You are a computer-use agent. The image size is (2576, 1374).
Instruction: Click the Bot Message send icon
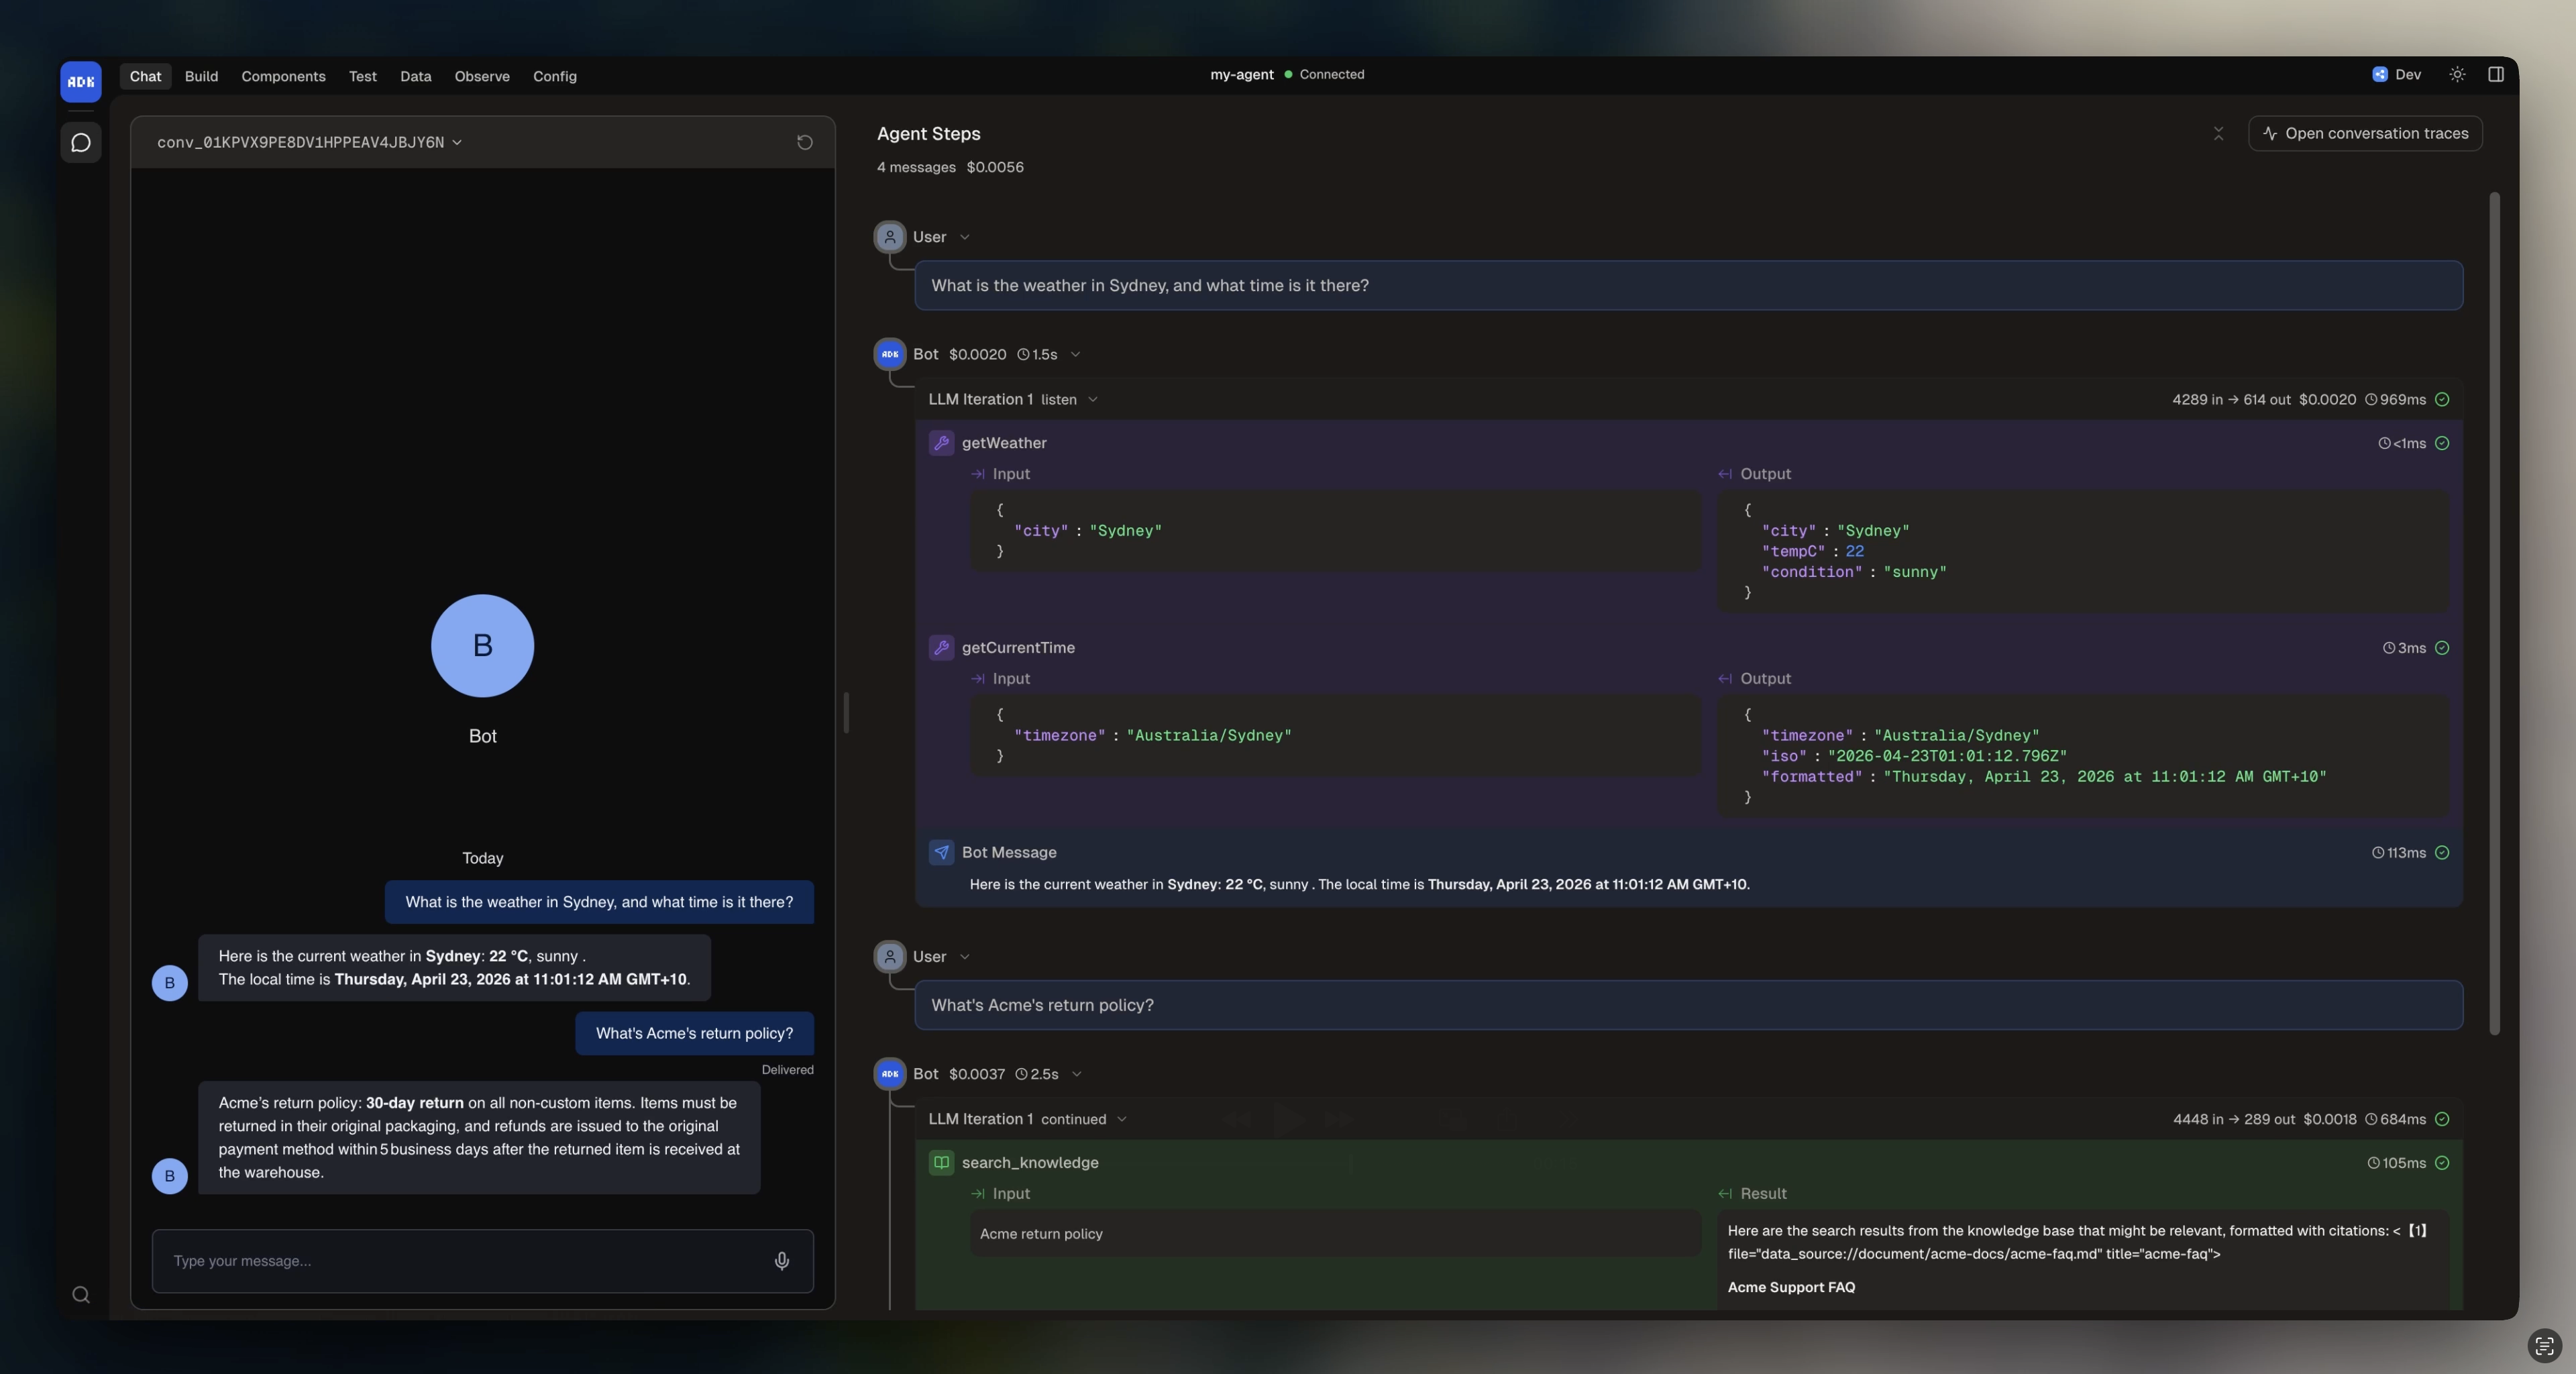941,852
